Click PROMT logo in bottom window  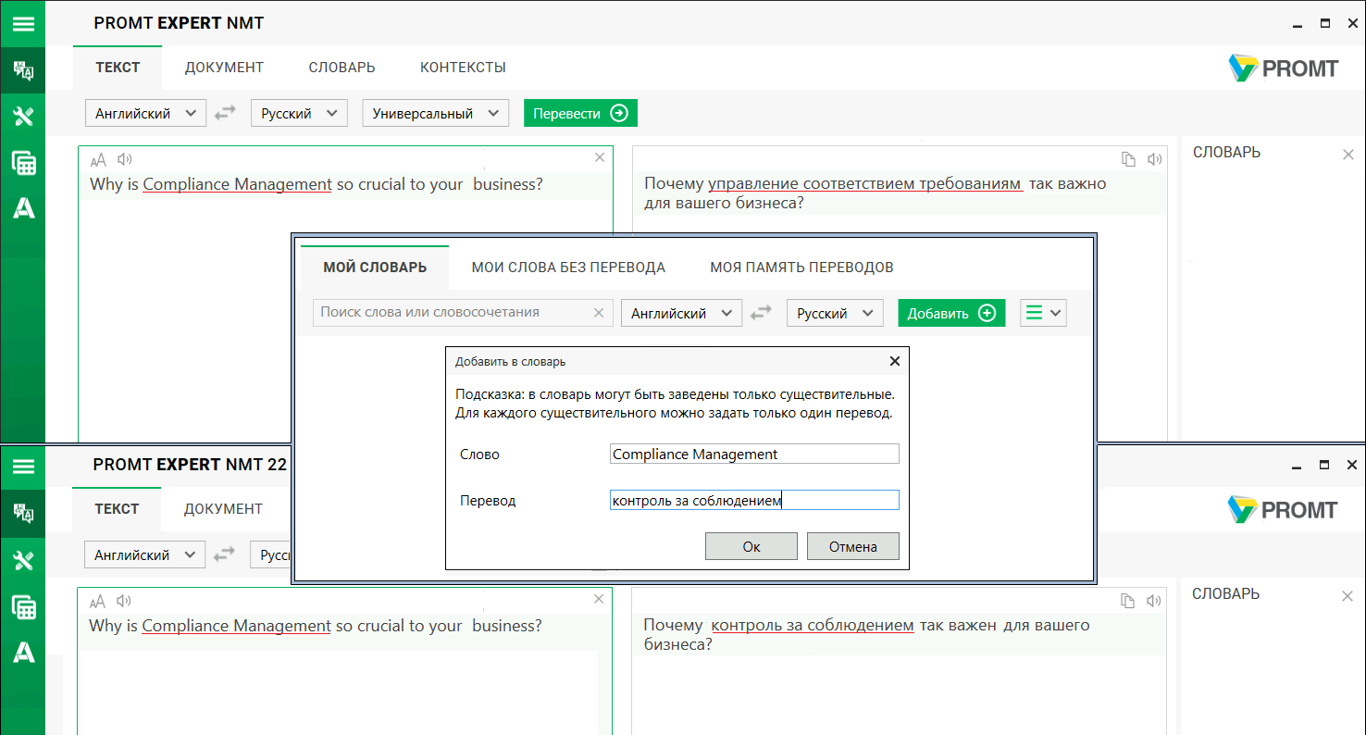click(x=1283, y=509)
